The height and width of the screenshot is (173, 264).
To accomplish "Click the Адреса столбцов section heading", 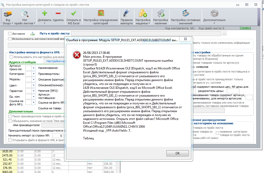I will (22, 62).
